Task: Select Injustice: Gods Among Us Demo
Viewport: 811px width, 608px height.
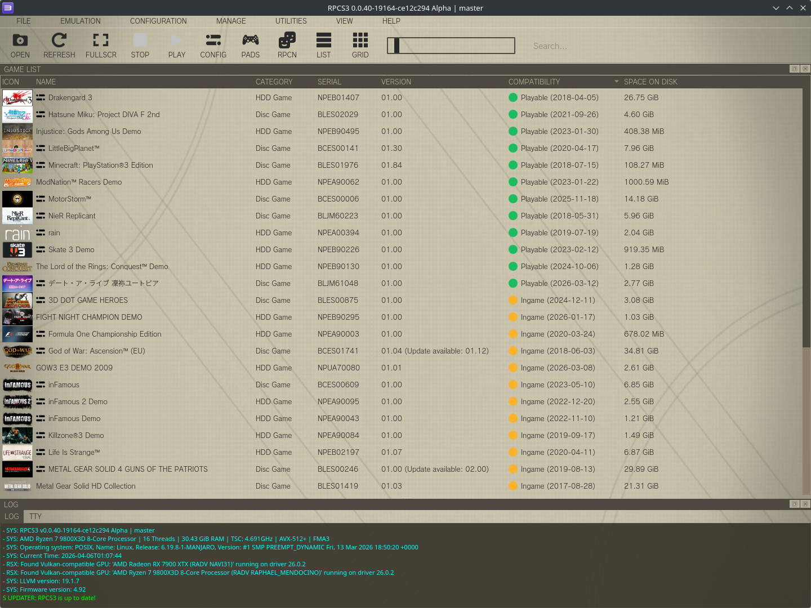Action: (x=88, y=131)
